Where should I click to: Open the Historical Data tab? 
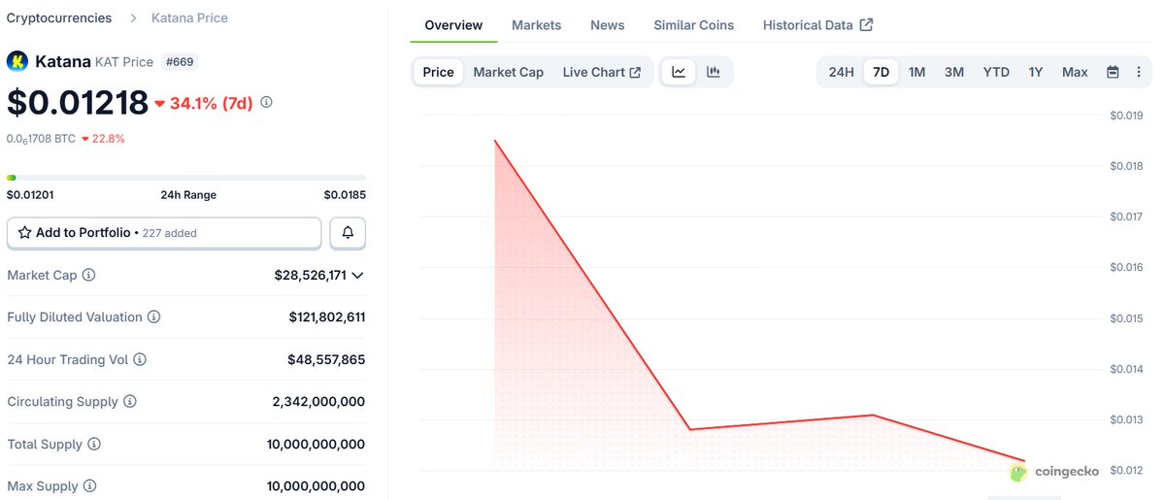(x=817, y=25)
